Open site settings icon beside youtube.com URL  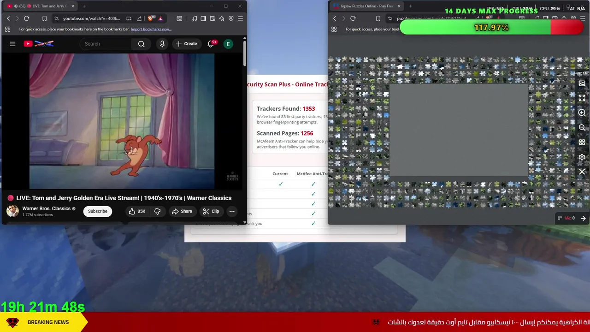56,18
